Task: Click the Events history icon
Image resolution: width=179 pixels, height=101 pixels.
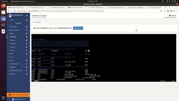Action: 27,50
